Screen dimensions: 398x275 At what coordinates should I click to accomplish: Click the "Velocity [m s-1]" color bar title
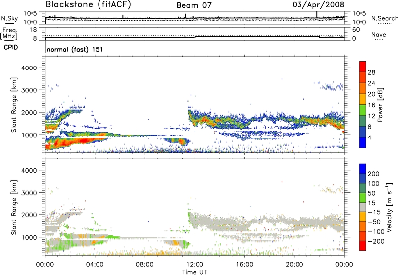[389, 207]
